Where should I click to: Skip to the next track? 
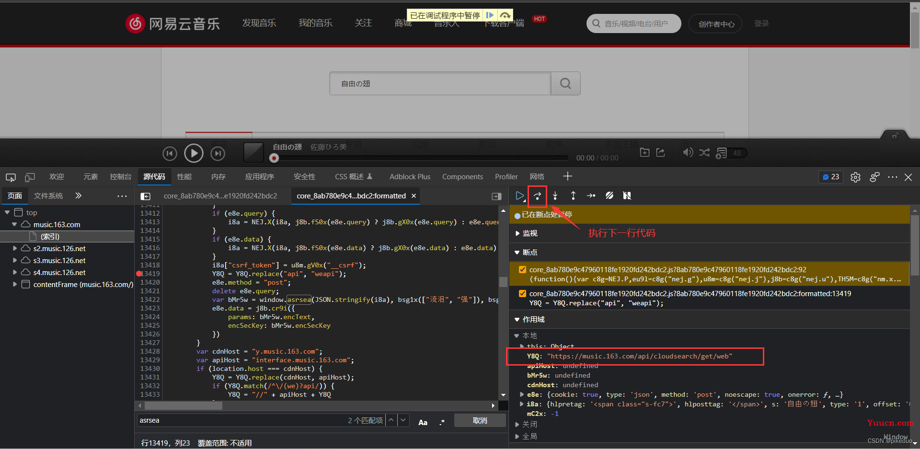(x=218, y=153)
